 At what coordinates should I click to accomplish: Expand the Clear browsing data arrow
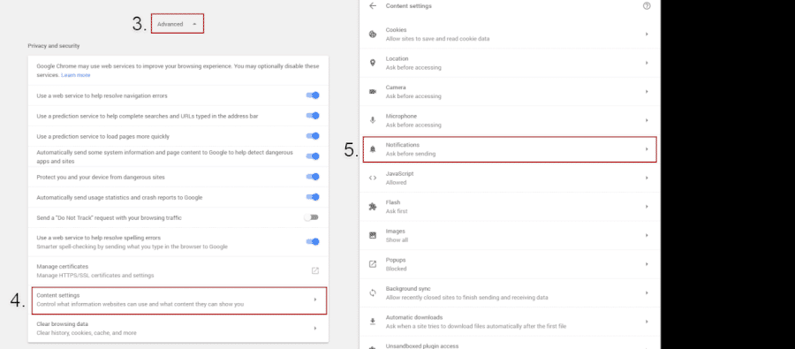pos(314,328)
